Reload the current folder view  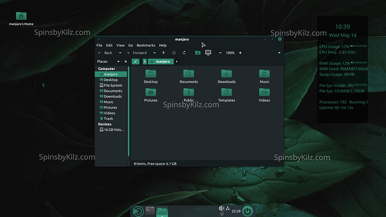pos(184,53)
